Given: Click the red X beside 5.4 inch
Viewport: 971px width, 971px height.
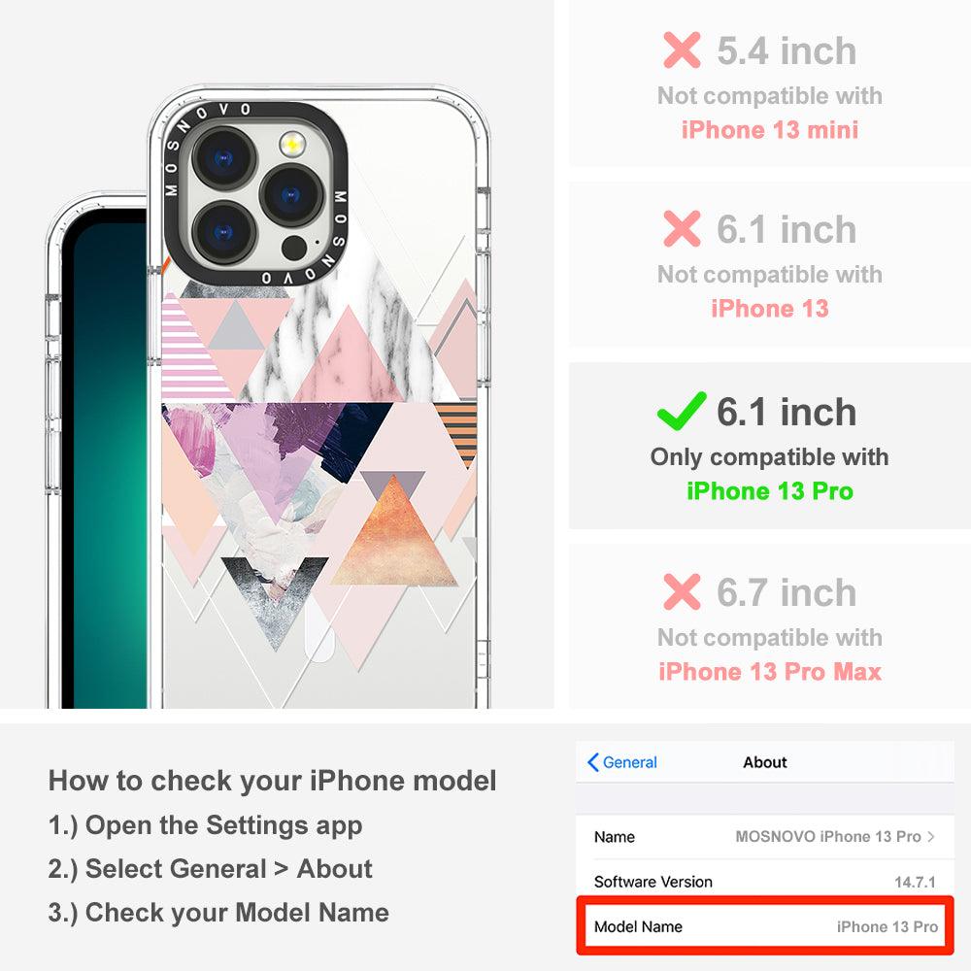Looking at the screenshot, I should click(682, 50).
